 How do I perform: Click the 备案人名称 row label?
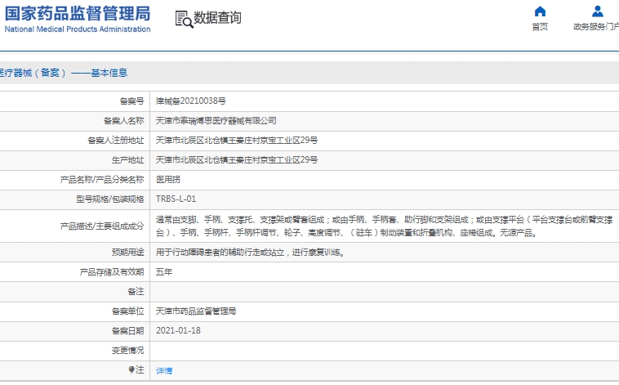(x=123, y=120)
